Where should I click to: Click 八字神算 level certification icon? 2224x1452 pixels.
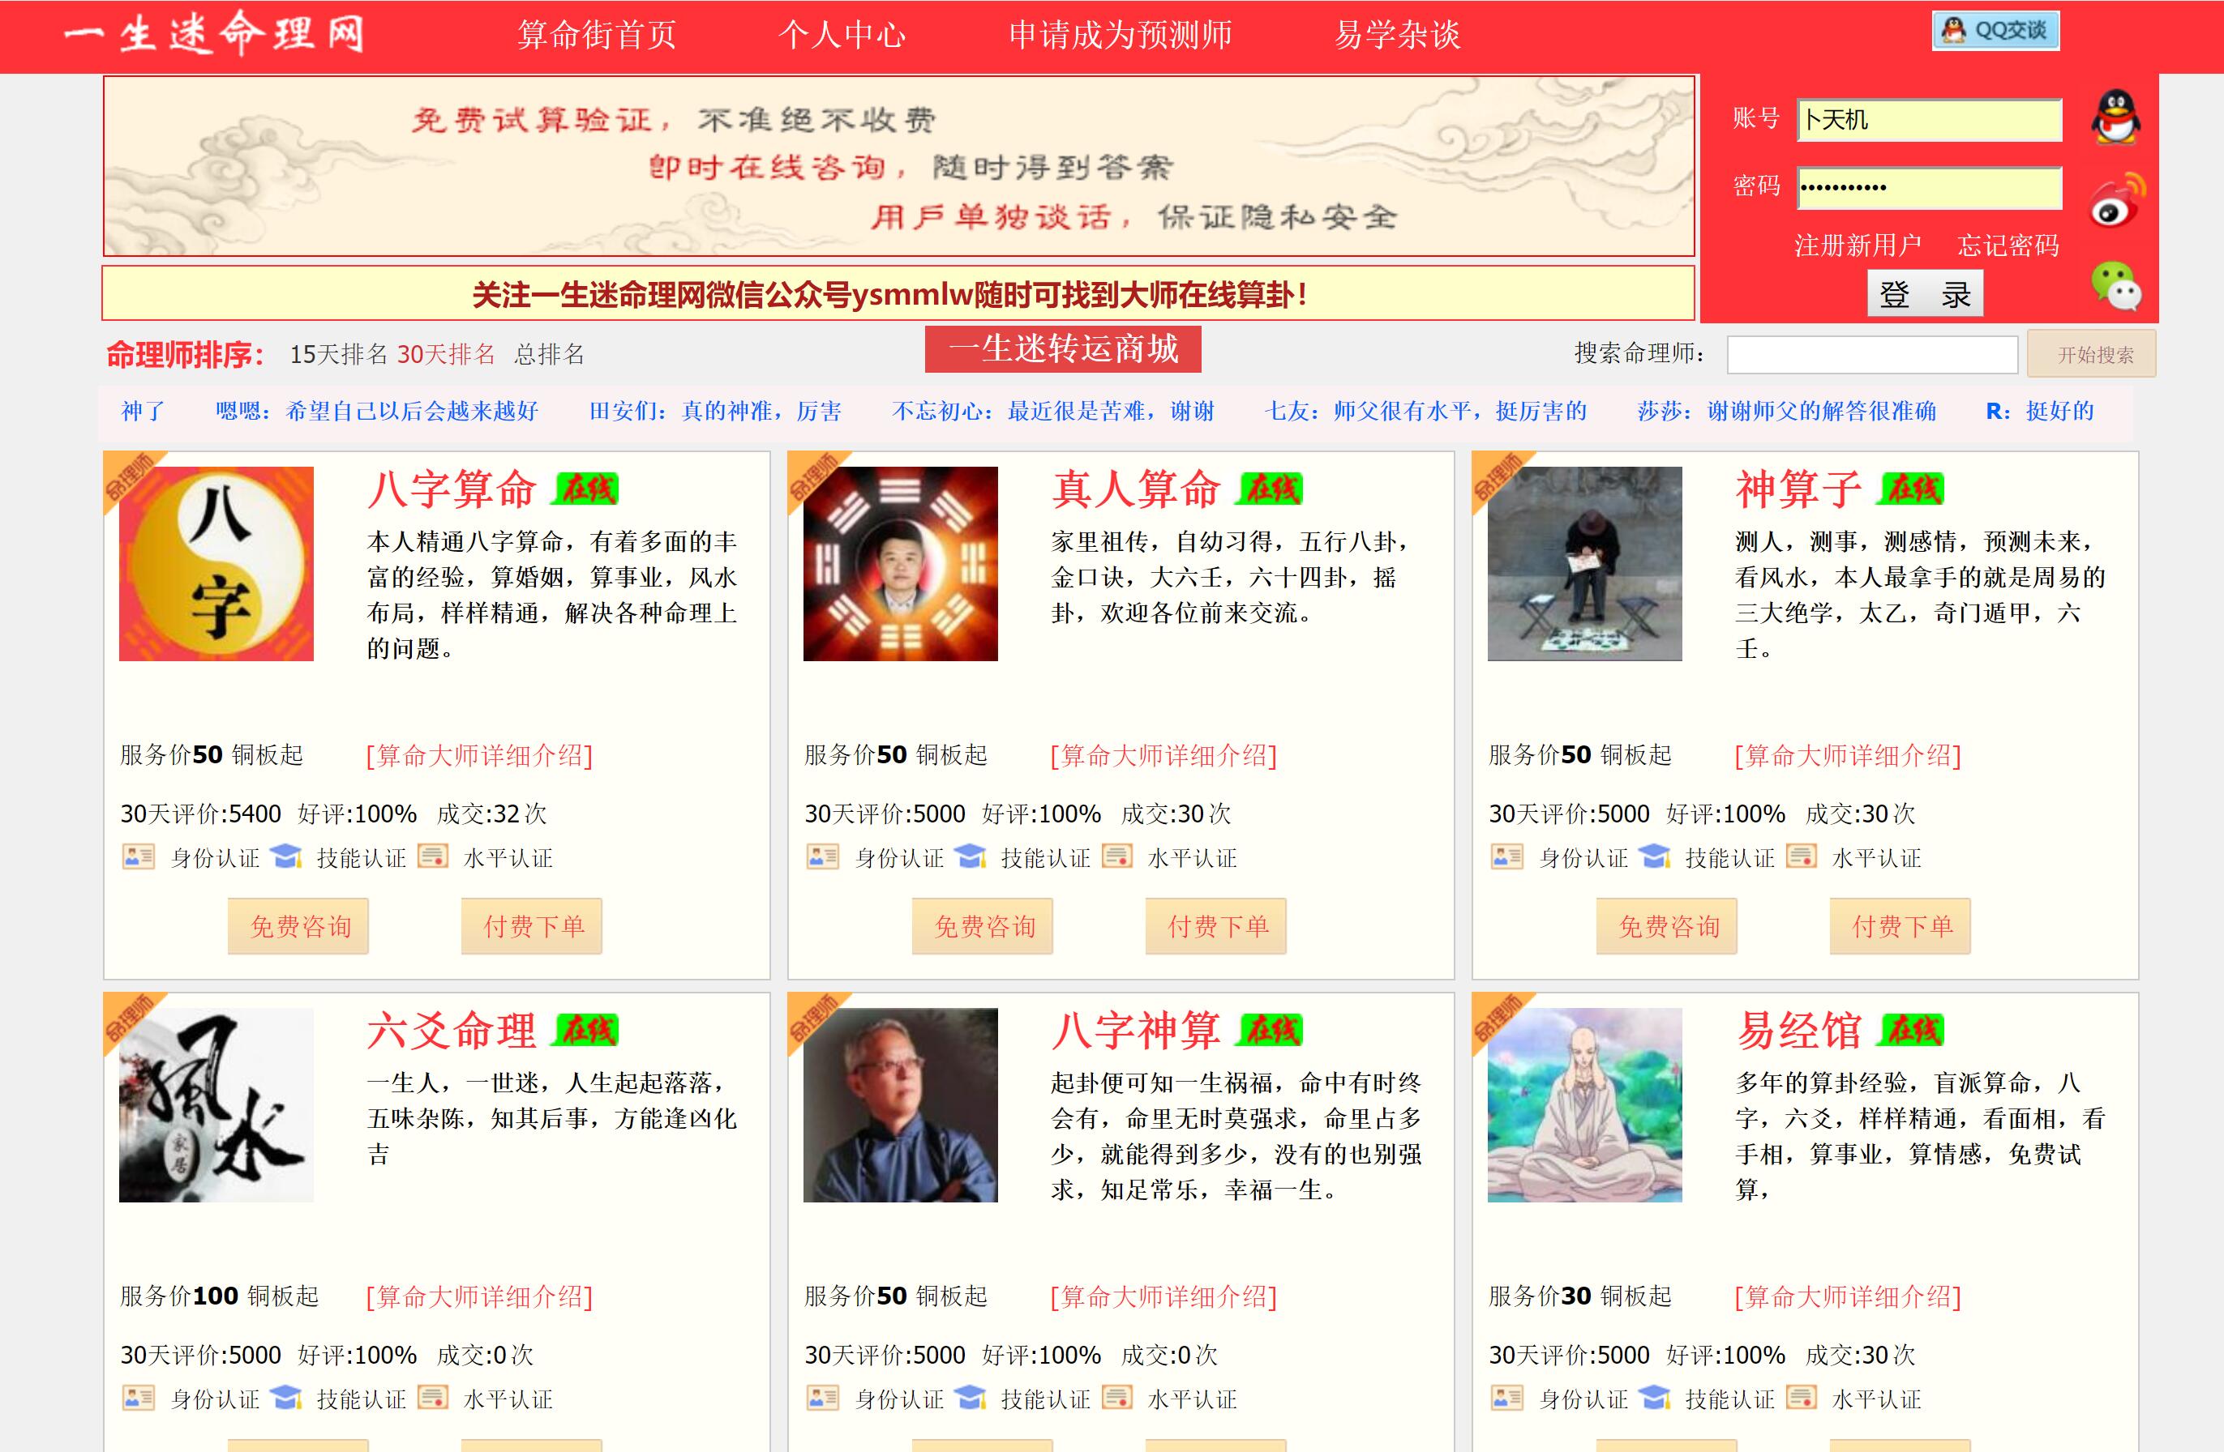[1116, 1398]
